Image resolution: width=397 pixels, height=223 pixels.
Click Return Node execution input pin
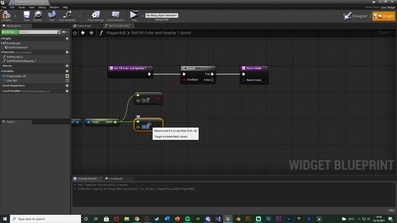(x=244, y=74)
